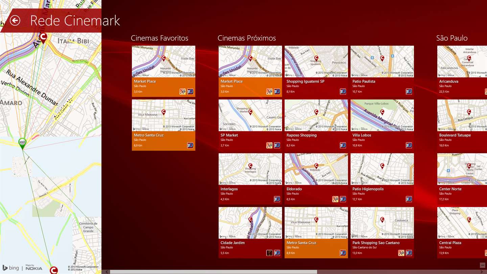487x274 pixels.
Task: Click 3D icon on Market Place in Cinemas Favoritos
Action: (x=190, y=92)
